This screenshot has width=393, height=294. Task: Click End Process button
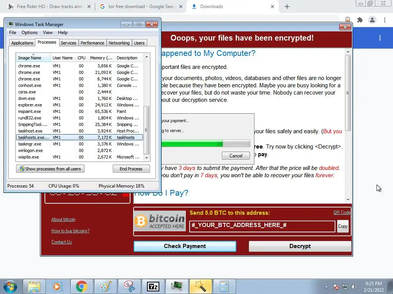(x=131, y=169)
